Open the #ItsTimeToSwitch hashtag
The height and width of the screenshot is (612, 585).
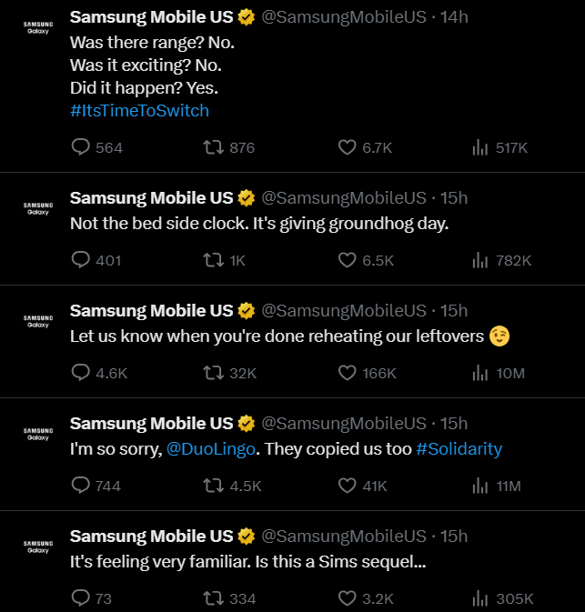139,110
